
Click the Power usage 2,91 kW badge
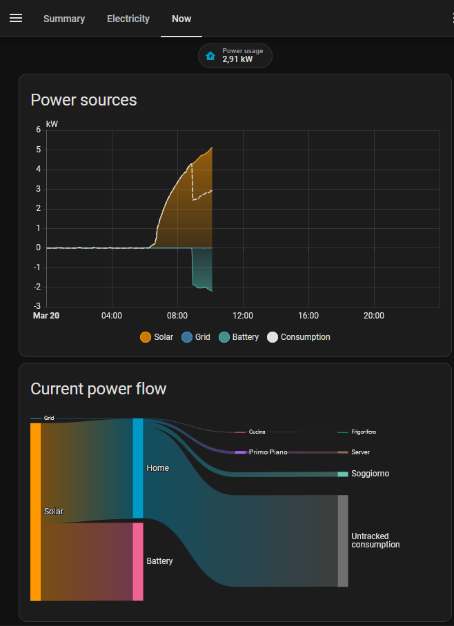[235, 56]
